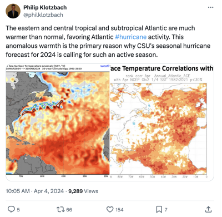Open Philip Klotzbach's profile avatar
222x217 pixels.
coord(13,11)
